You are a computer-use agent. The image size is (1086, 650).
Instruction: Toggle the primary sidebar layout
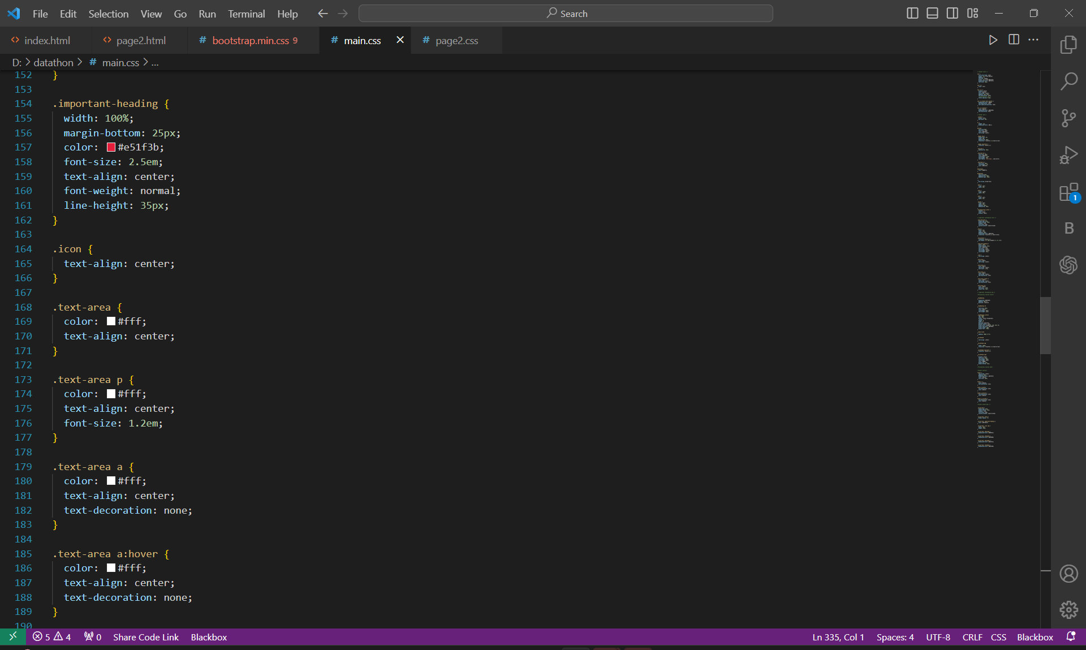[x=912, y=14]
